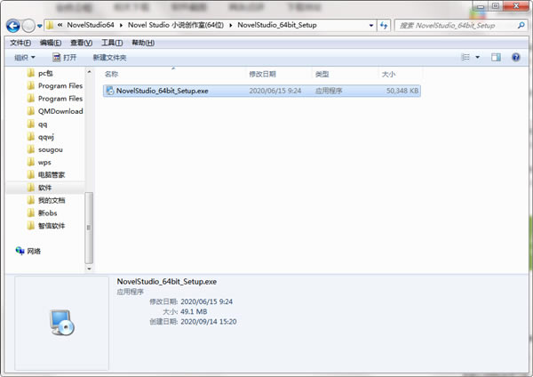Select the wps folder
This screenshot has width=533, height=377.
[44, 163]
